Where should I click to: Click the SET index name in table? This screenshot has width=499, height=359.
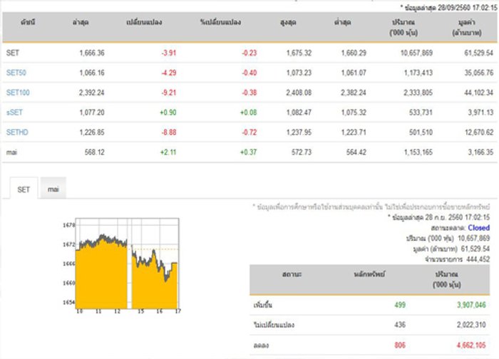12,53
